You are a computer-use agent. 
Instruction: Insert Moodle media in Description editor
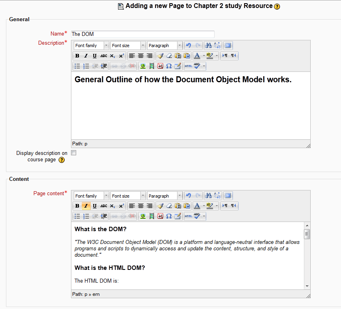[x=152, y=66]
